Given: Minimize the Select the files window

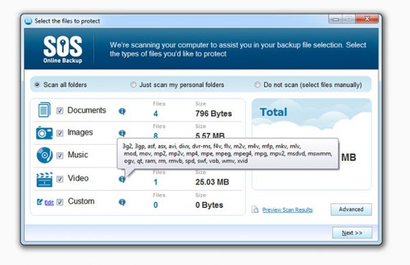Looking at the screenshot, I should (x=336, y=19).
